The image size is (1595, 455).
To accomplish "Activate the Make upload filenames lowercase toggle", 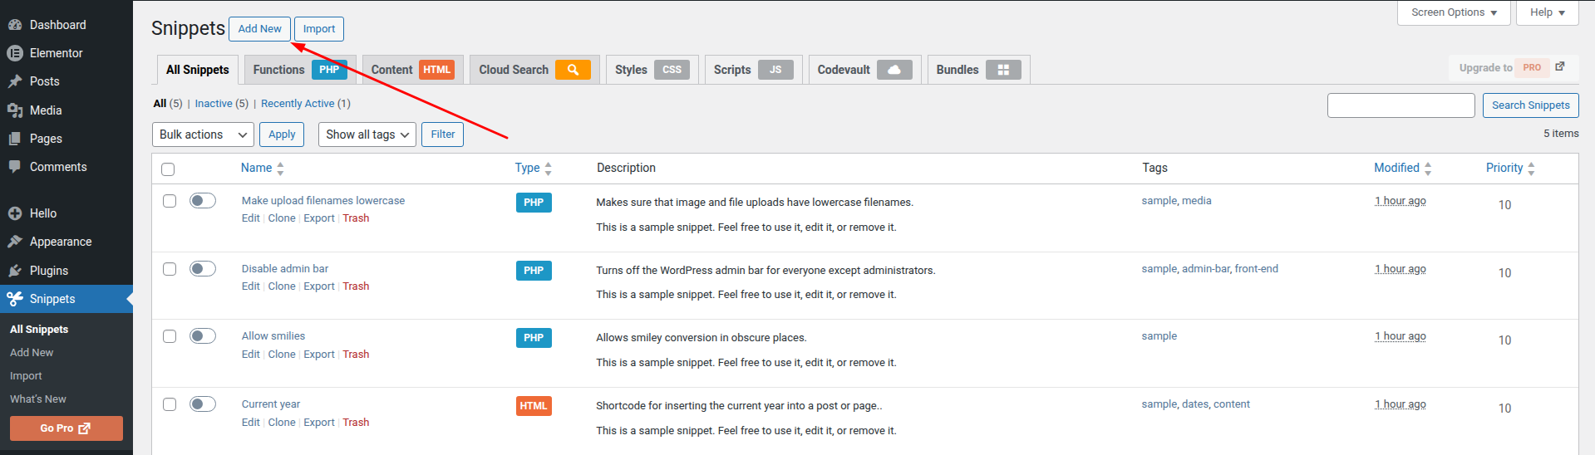I will tap(203, 201).
